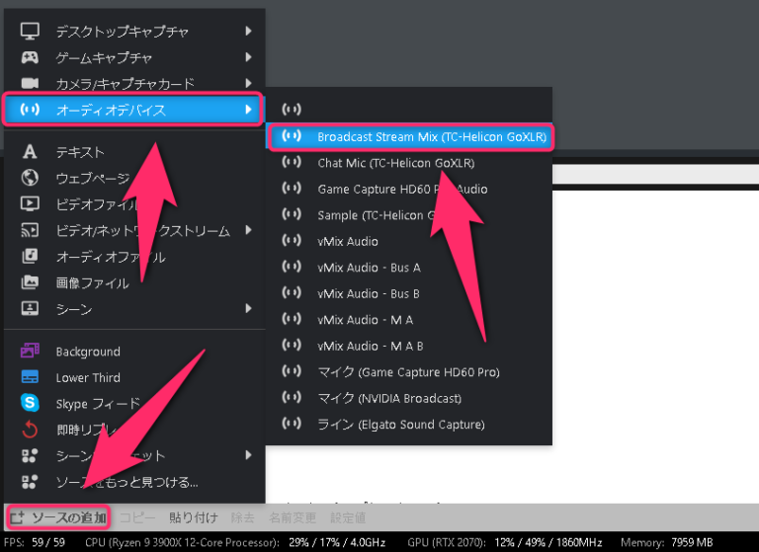
Task: Click the Memory 7959 MB readout
Action: [x=666, y=542]
